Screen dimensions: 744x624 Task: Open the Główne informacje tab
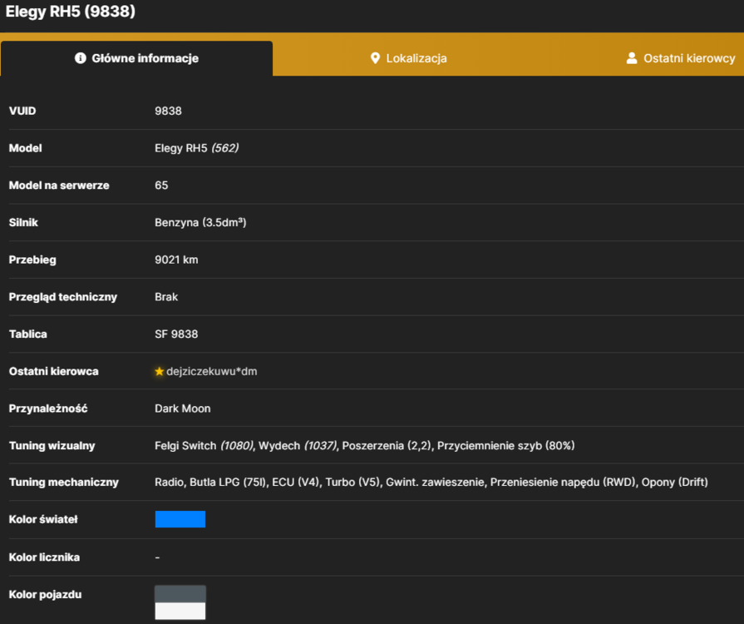pos(136,58)
